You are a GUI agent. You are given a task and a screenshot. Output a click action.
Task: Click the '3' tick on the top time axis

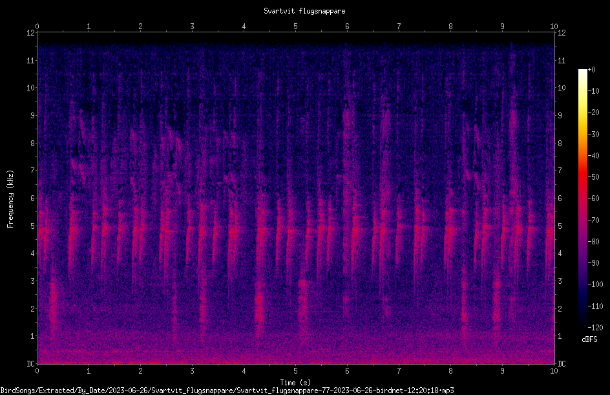(x=192, y=27)
